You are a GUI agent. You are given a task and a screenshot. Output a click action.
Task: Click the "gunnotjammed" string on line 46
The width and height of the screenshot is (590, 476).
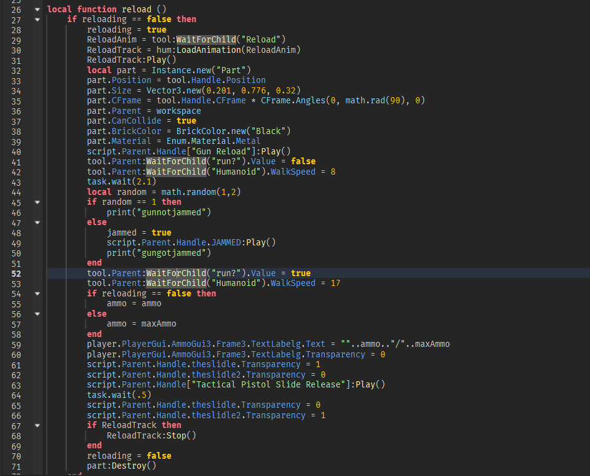tap(171, 212)
